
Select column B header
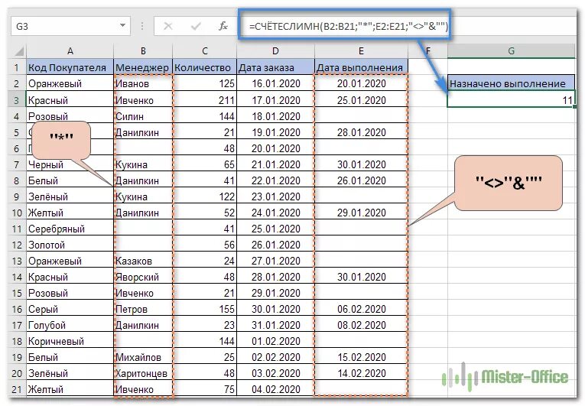(x=143, y=51)
